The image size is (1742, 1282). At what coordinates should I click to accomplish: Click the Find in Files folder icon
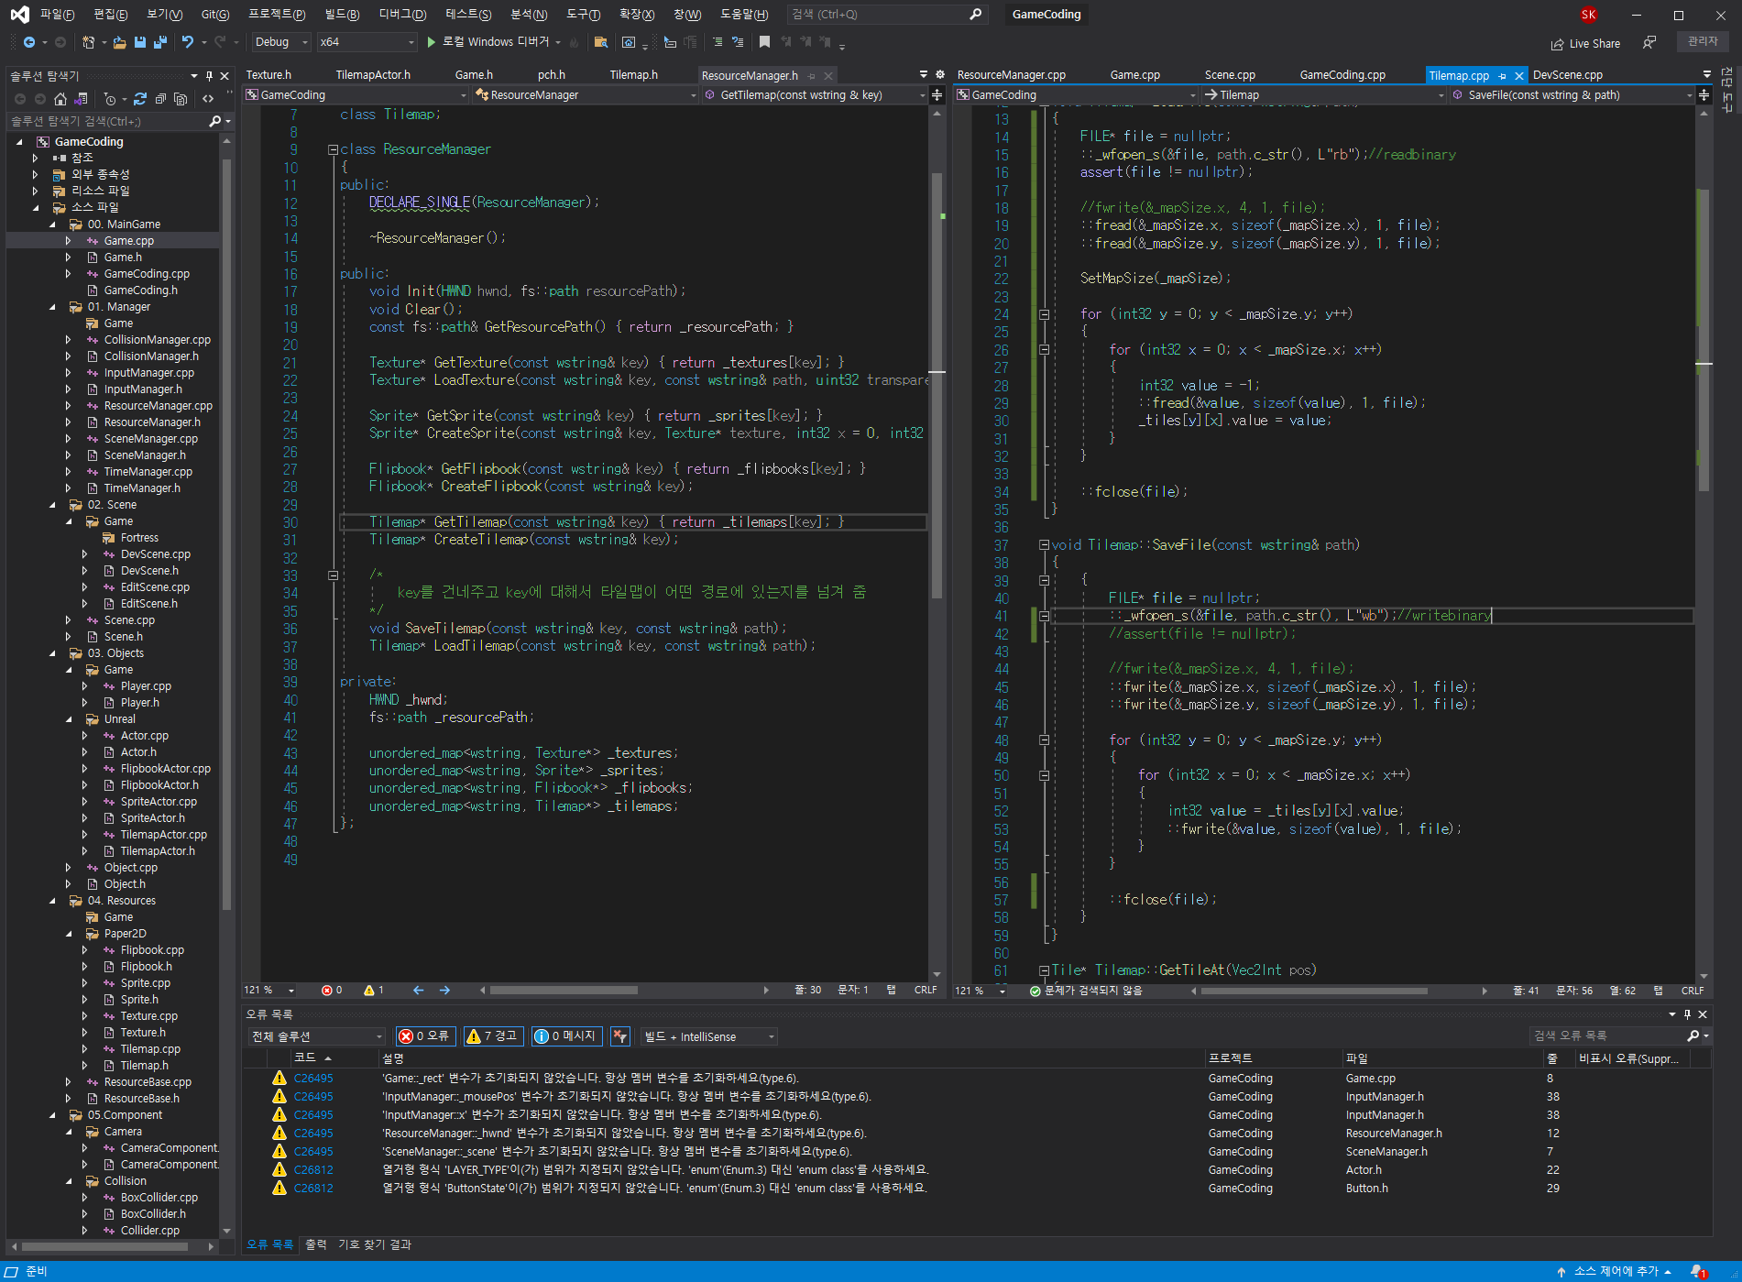pos(601,42)
